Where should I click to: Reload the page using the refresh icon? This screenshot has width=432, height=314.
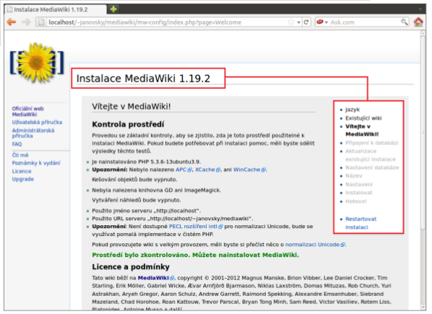point(306,22)
